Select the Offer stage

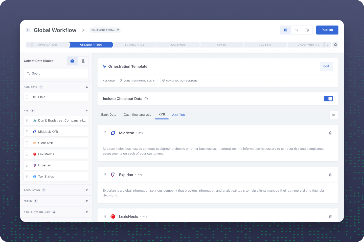(x=221, y=45)
